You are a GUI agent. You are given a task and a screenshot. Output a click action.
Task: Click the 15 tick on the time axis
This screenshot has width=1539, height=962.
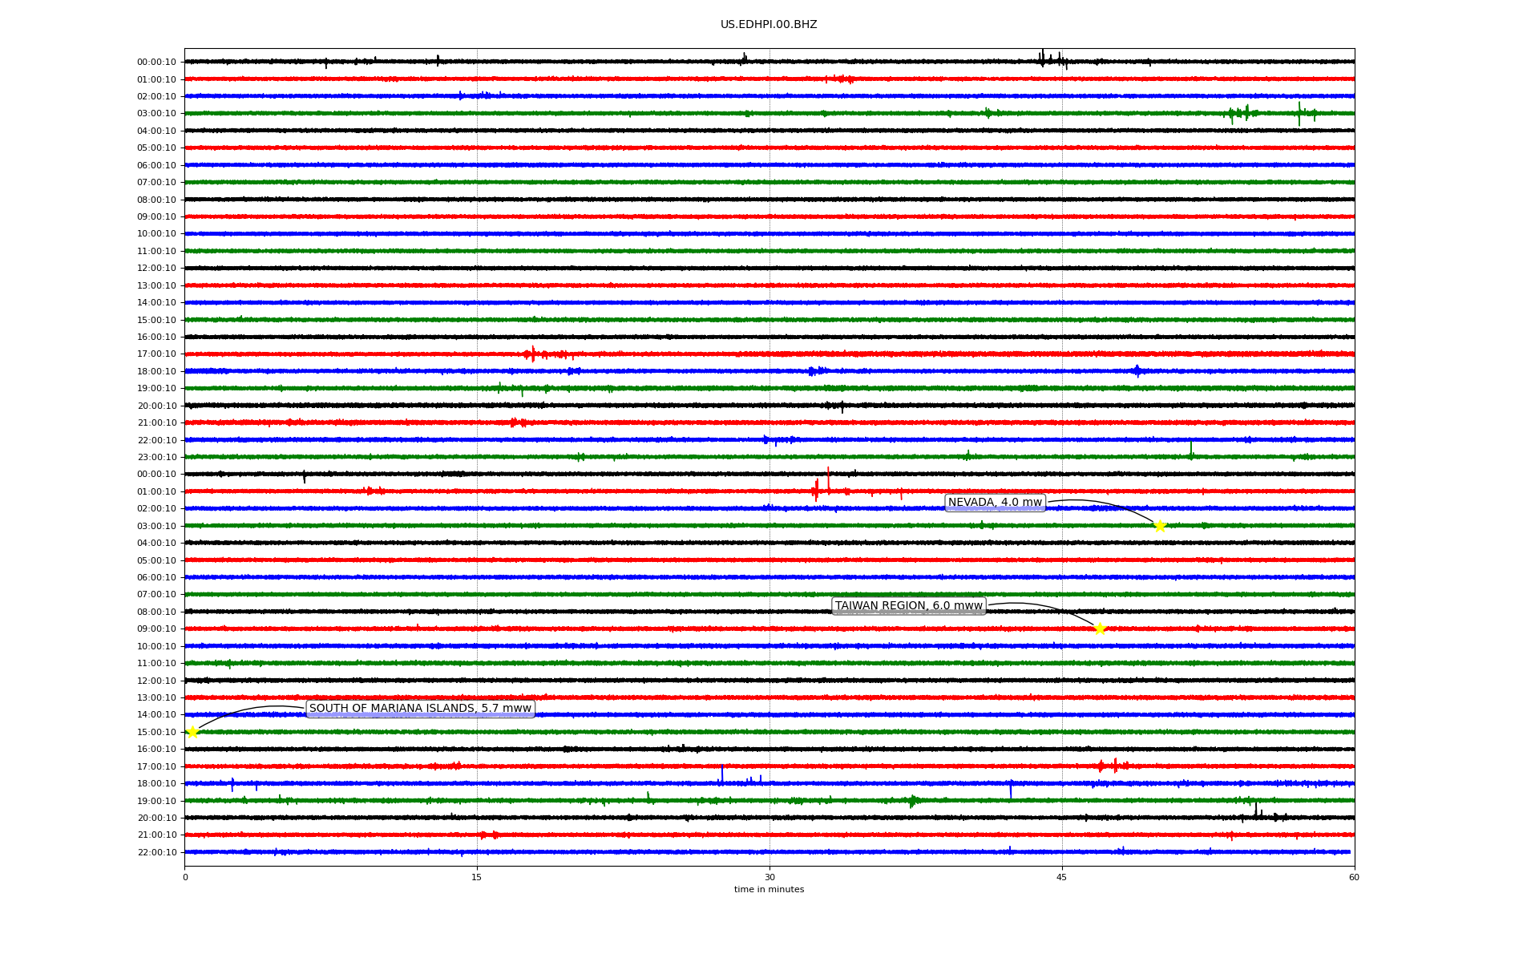(x=477, y=877)
